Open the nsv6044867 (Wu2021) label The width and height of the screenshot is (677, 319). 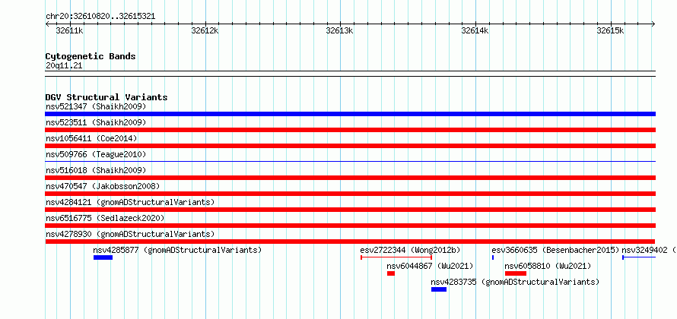pyautogui.click(x=430, y=266)
